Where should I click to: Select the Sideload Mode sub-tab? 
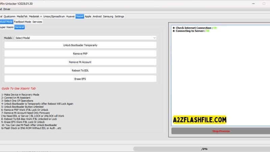click(6, 22)
